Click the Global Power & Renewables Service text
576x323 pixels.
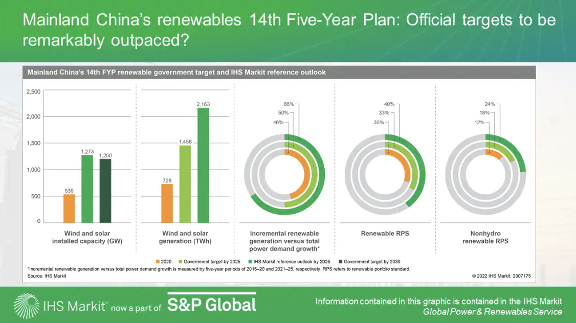tap(492, 312)
